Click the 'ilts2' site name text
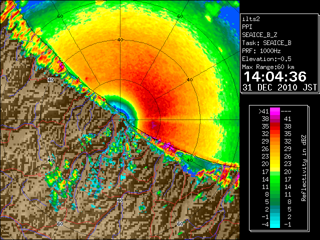The height and width of the screenshot is (240, 320). 251,19
